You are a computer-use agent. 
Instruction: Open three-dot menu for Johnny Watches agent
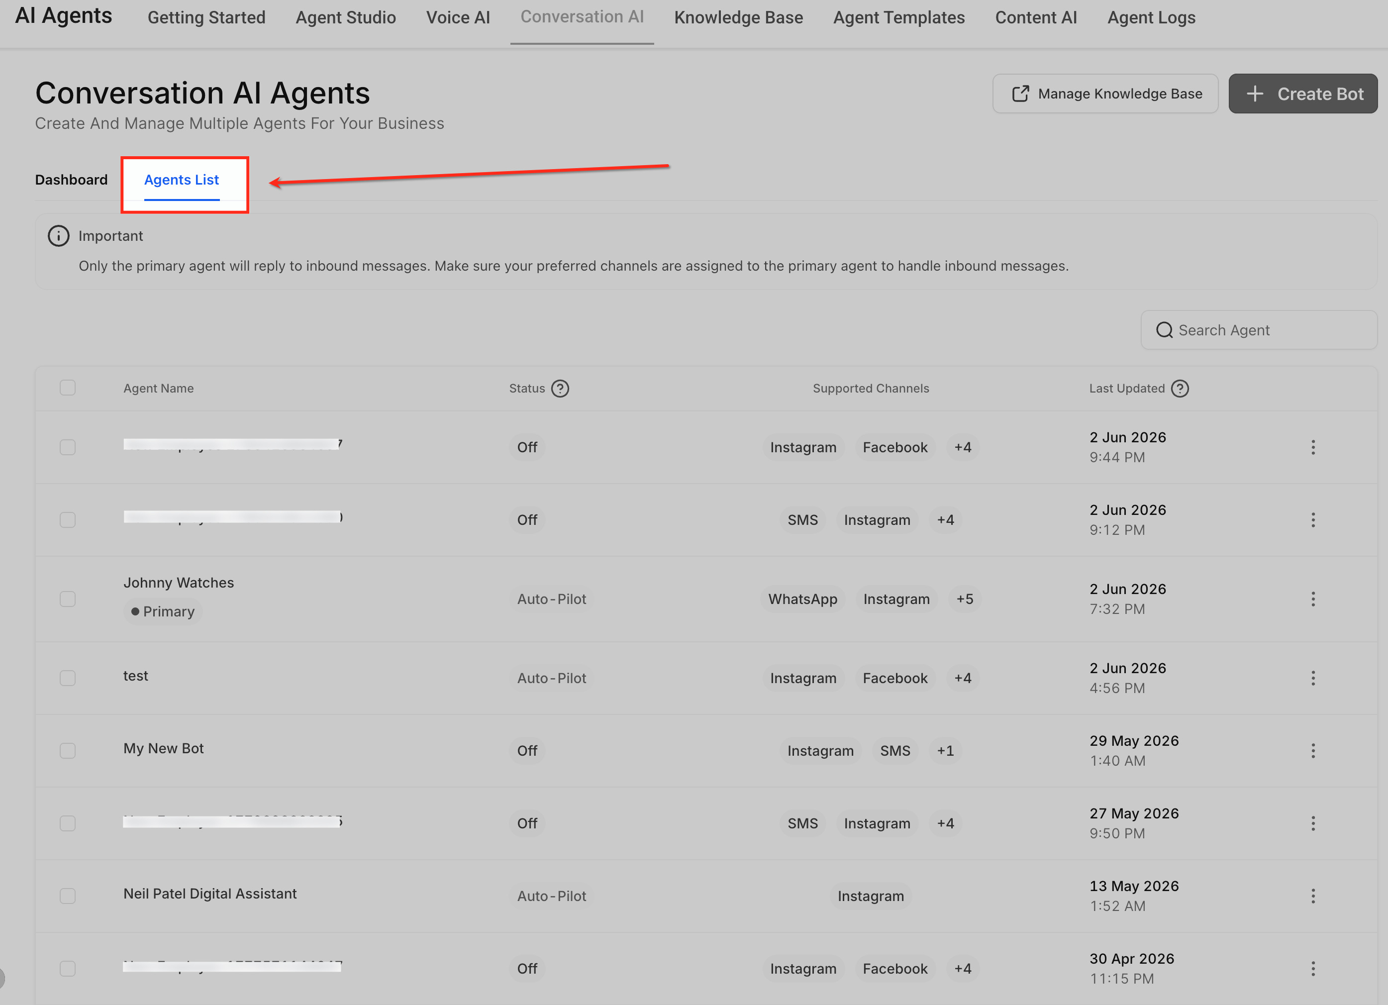click(1313, 599)
